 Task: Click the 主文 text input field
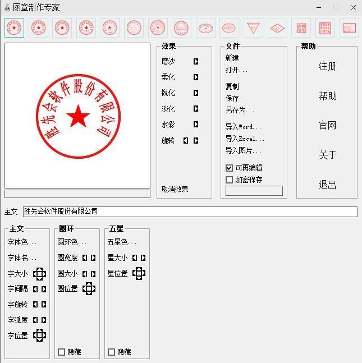[x=190, y=212]
